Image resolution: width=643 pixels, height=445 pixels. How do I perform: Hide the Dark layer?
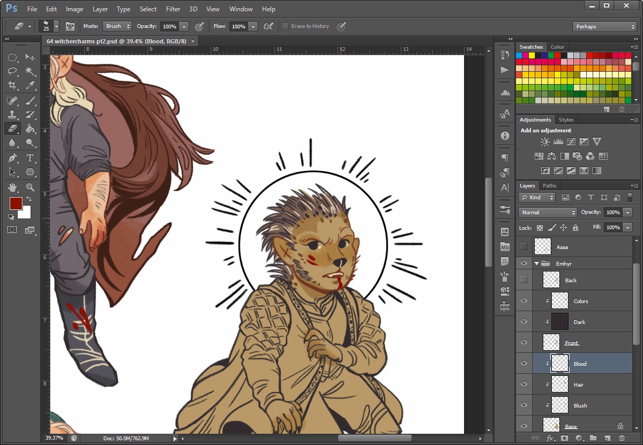pyautogui.click(x=524, y=322)
